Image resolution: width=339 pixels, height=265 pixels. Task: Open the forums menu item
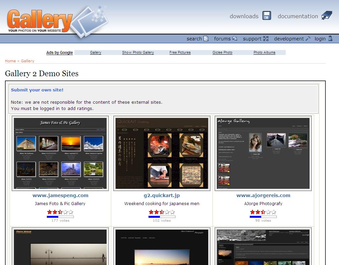222,39
